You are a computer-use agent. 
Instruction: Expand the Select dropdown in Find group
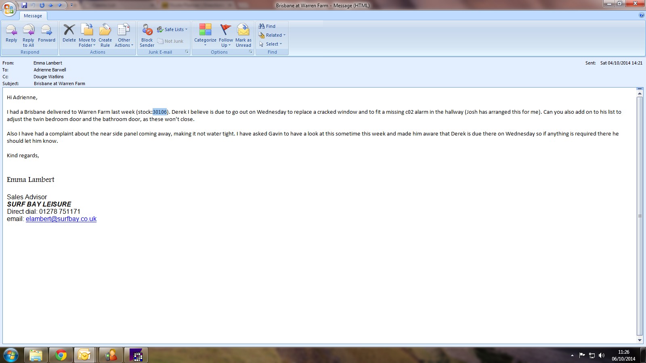click(x=271, y=44)
